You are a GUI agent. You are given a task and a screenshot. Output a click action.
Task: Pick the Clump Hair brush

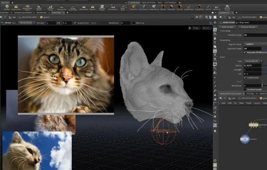[171, 7]
